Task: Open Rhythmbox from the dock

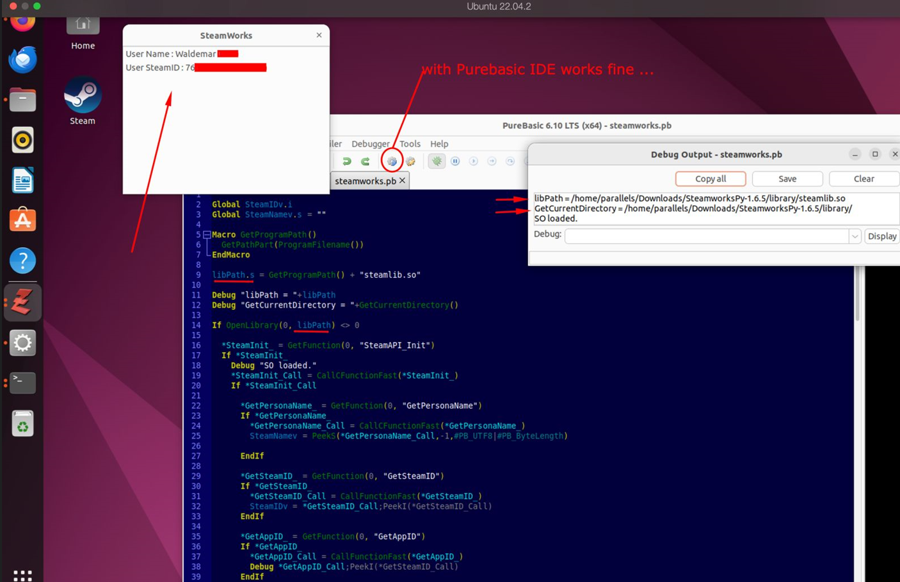Action: (x=22, y=140)
